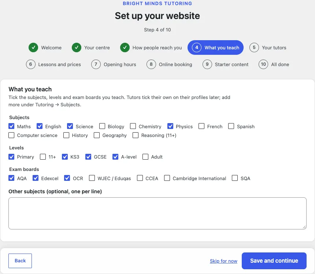Click the green checkmark beside Your centre
315x274 pixels.
[77, 47]
